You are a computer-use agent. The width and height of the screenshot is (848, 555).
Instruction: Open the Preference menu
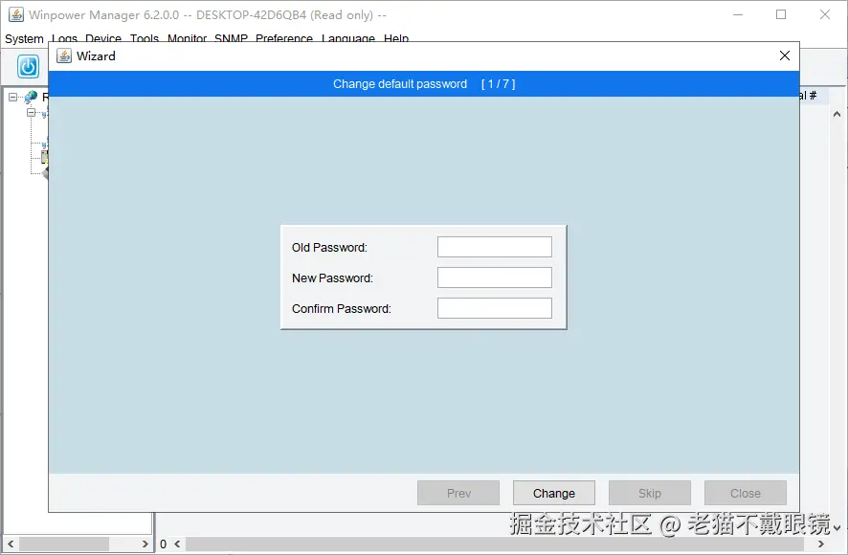284,38
